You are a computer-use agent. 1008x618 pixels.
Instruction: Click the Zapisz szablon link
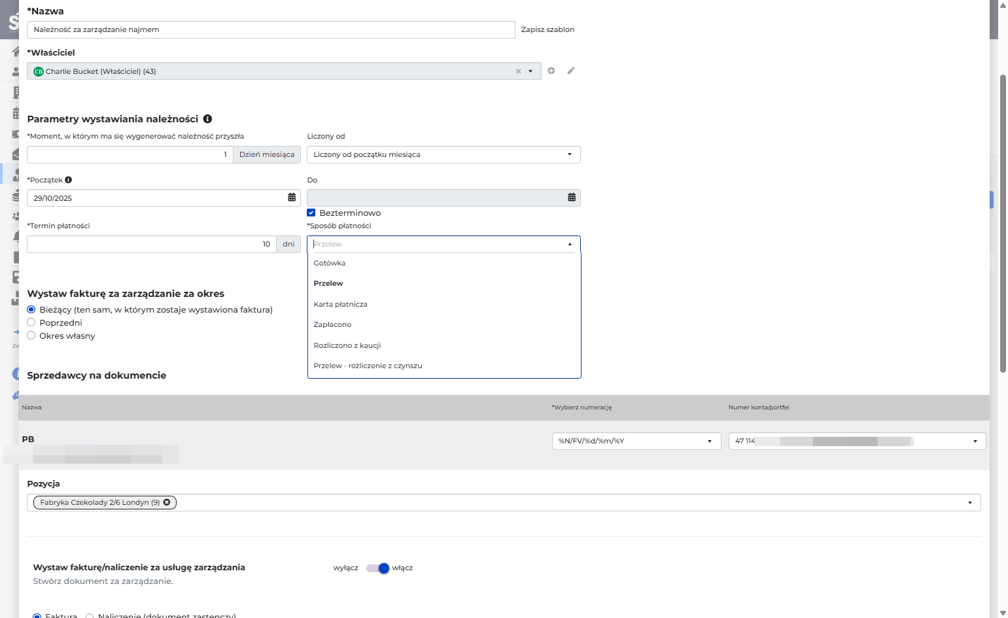point(547,29)
